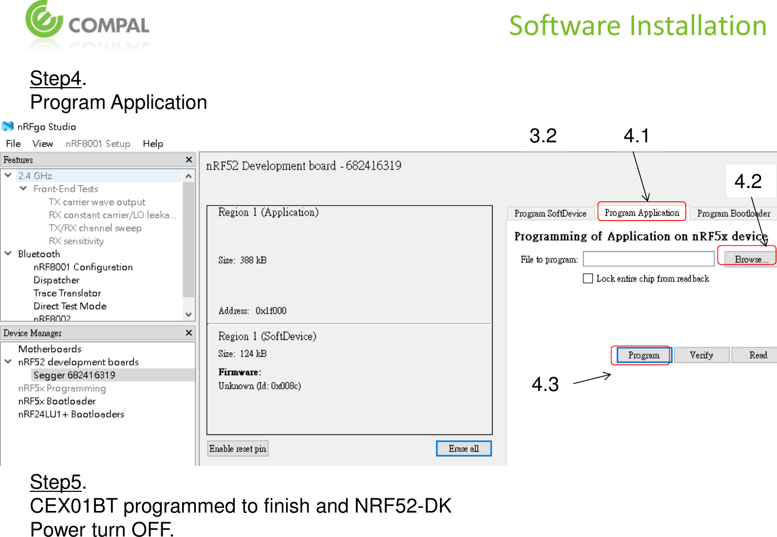Select TX/RX channel sweep
The image size is (777, 537).
click(96, 228)
